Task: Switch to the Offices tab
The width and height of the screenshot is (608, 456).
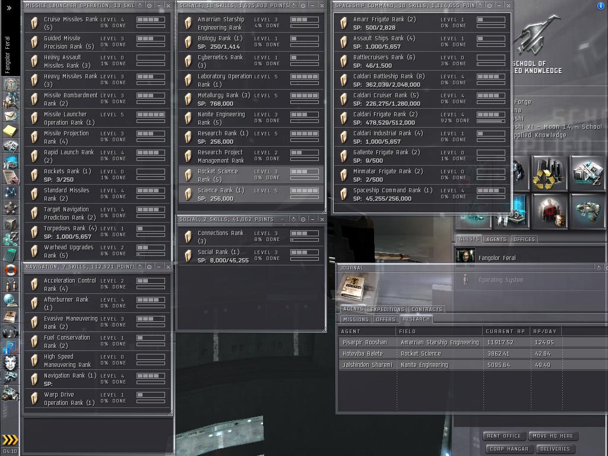Action: pos(524,239)
